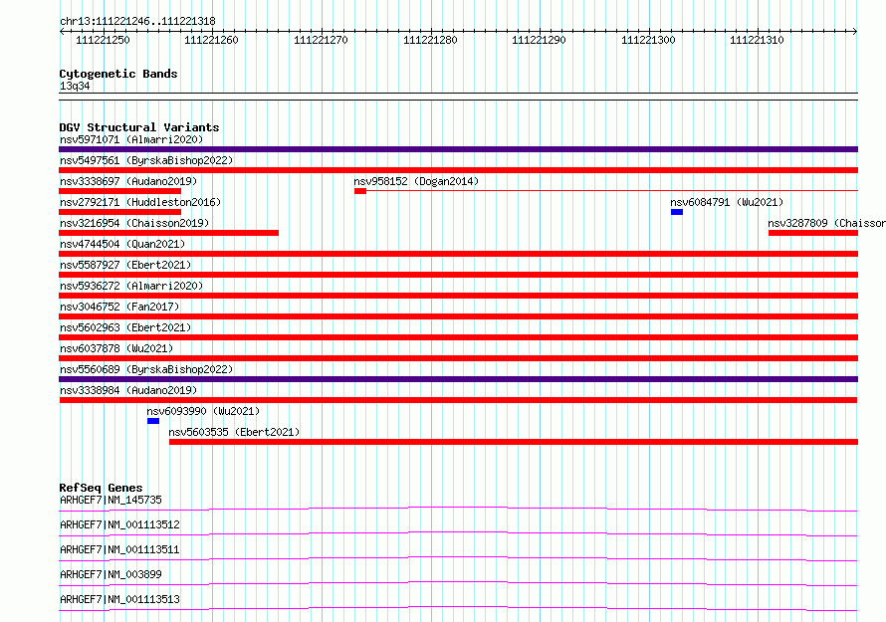Click the small blue nsv6093990 (Wu2021) block
The width and height of the screenshot is (886, 622).
153,421
